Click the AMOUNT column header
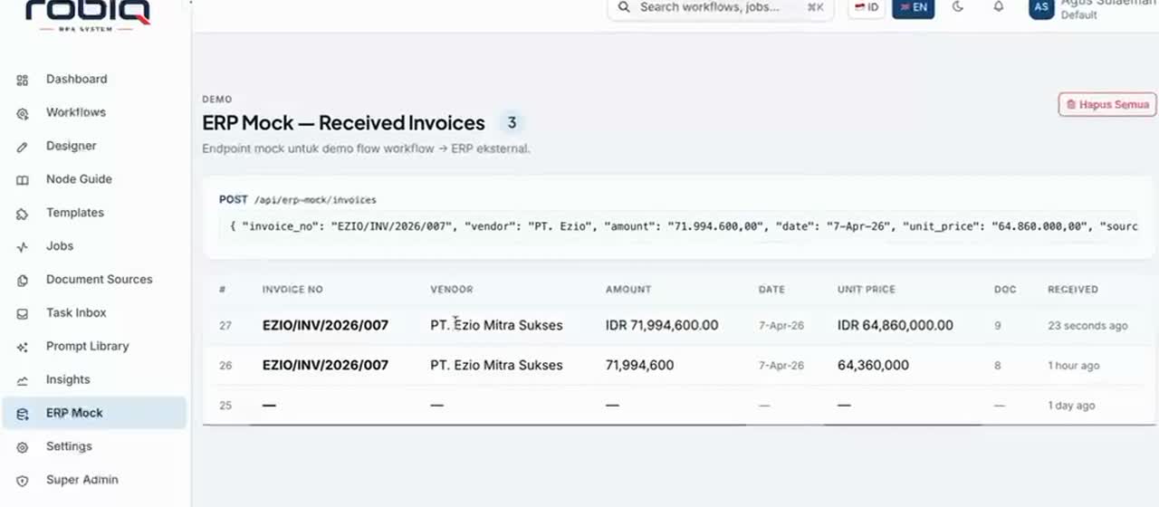 tap(628, 290)
